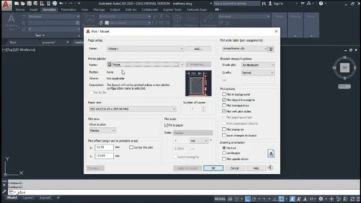Image resolution: width=361 pixels, height=203 pixels.
Task: Click the New drawing icon in Quick Access toolbar
Action: (16, 3)
